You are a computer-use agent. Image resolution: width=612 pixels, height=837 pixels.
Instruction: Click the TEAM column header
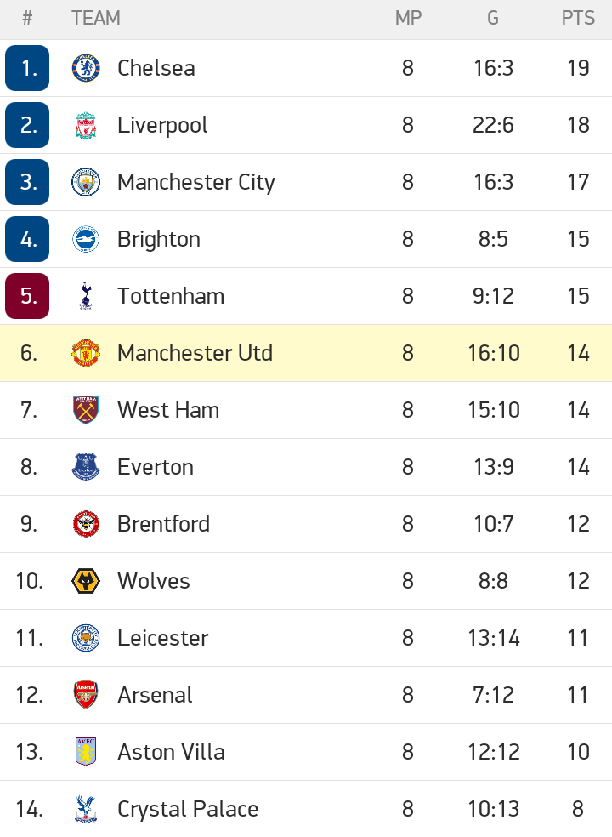[96, 18]
